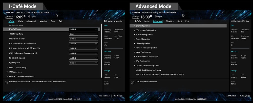Screen dimensions: 253x103
Task: Click the Advanced tab in Advanced Mode screen
Action: pyautogui.click(x=158, y=21)
